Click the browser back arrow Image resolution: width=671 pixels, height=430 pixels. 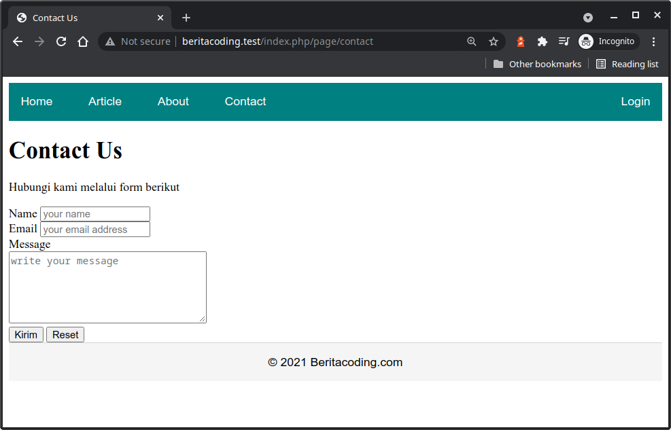pos(18,41)
